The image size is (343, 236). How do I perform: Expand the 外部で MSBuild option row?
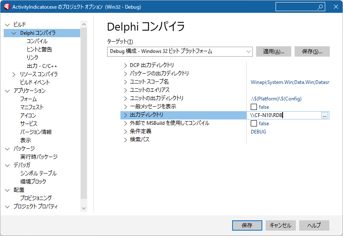(x=125, y=124)
